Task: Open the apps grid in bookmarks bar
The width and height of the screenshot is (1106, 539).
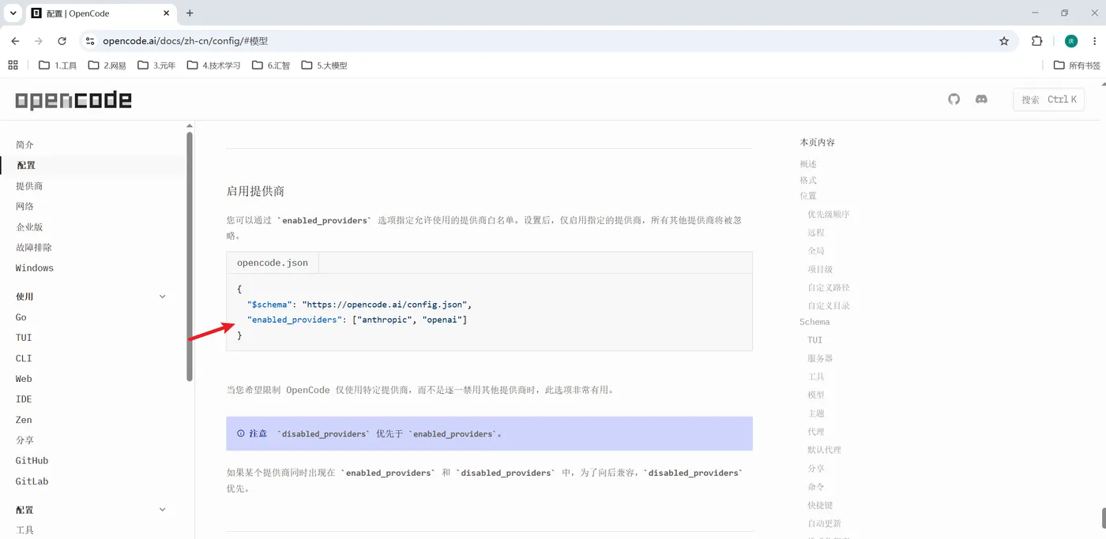Action: pyautogui.click(x=13, y=66)
